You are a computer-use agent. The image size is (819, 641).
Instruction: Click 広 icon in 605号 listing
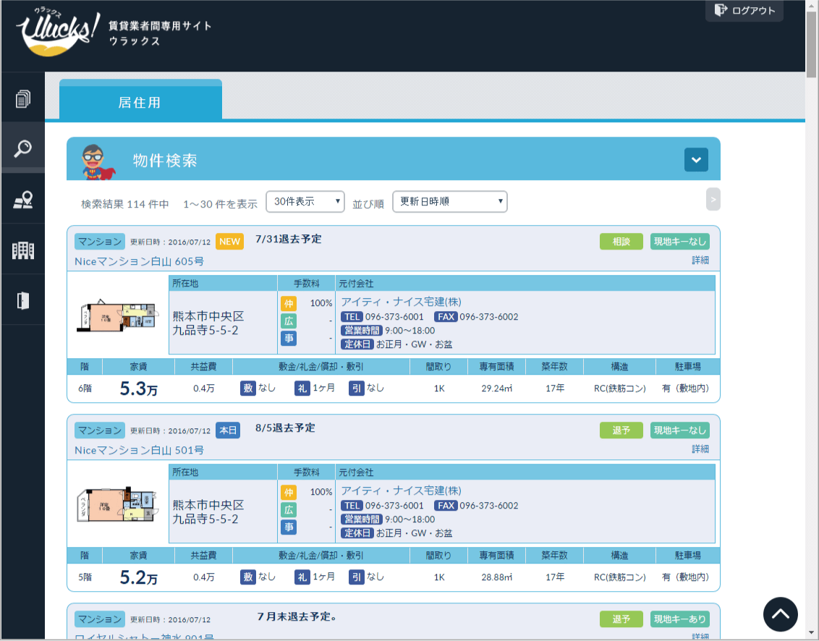tap(289, 320)
